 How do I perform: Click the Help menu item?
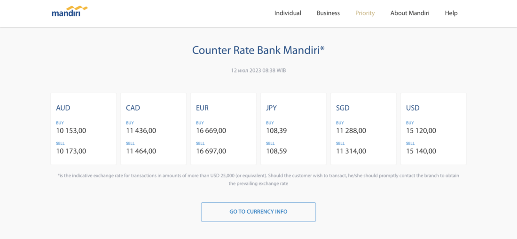[x=451, y=13]
